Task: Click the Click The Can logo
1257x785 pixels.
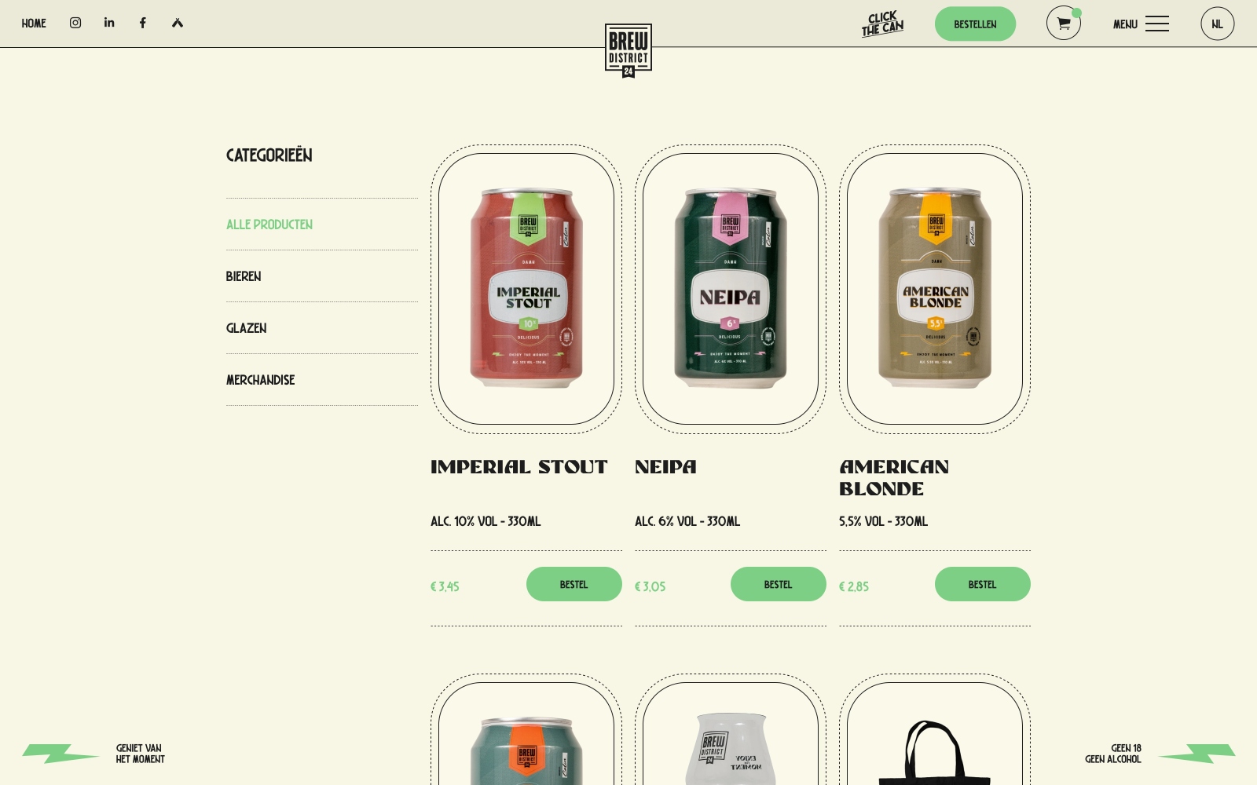Action: [882, 24]
